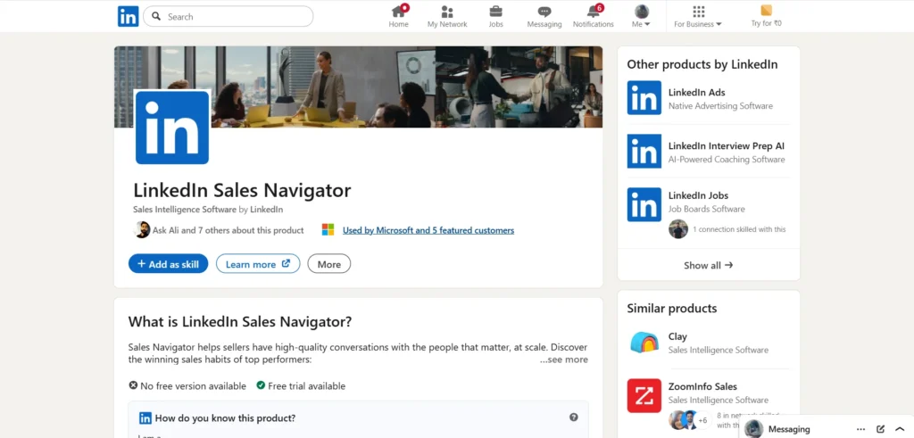Image resolution: width=914 pixels, height=438 pixels.
Task: Click the Microsoft logo icon
Action: [x=328, y=230]
